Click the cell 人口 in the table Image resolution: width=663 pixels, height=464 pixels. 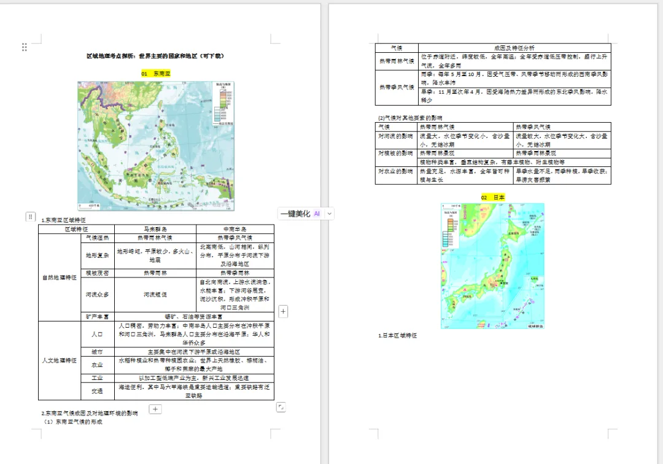click(97, 334)
